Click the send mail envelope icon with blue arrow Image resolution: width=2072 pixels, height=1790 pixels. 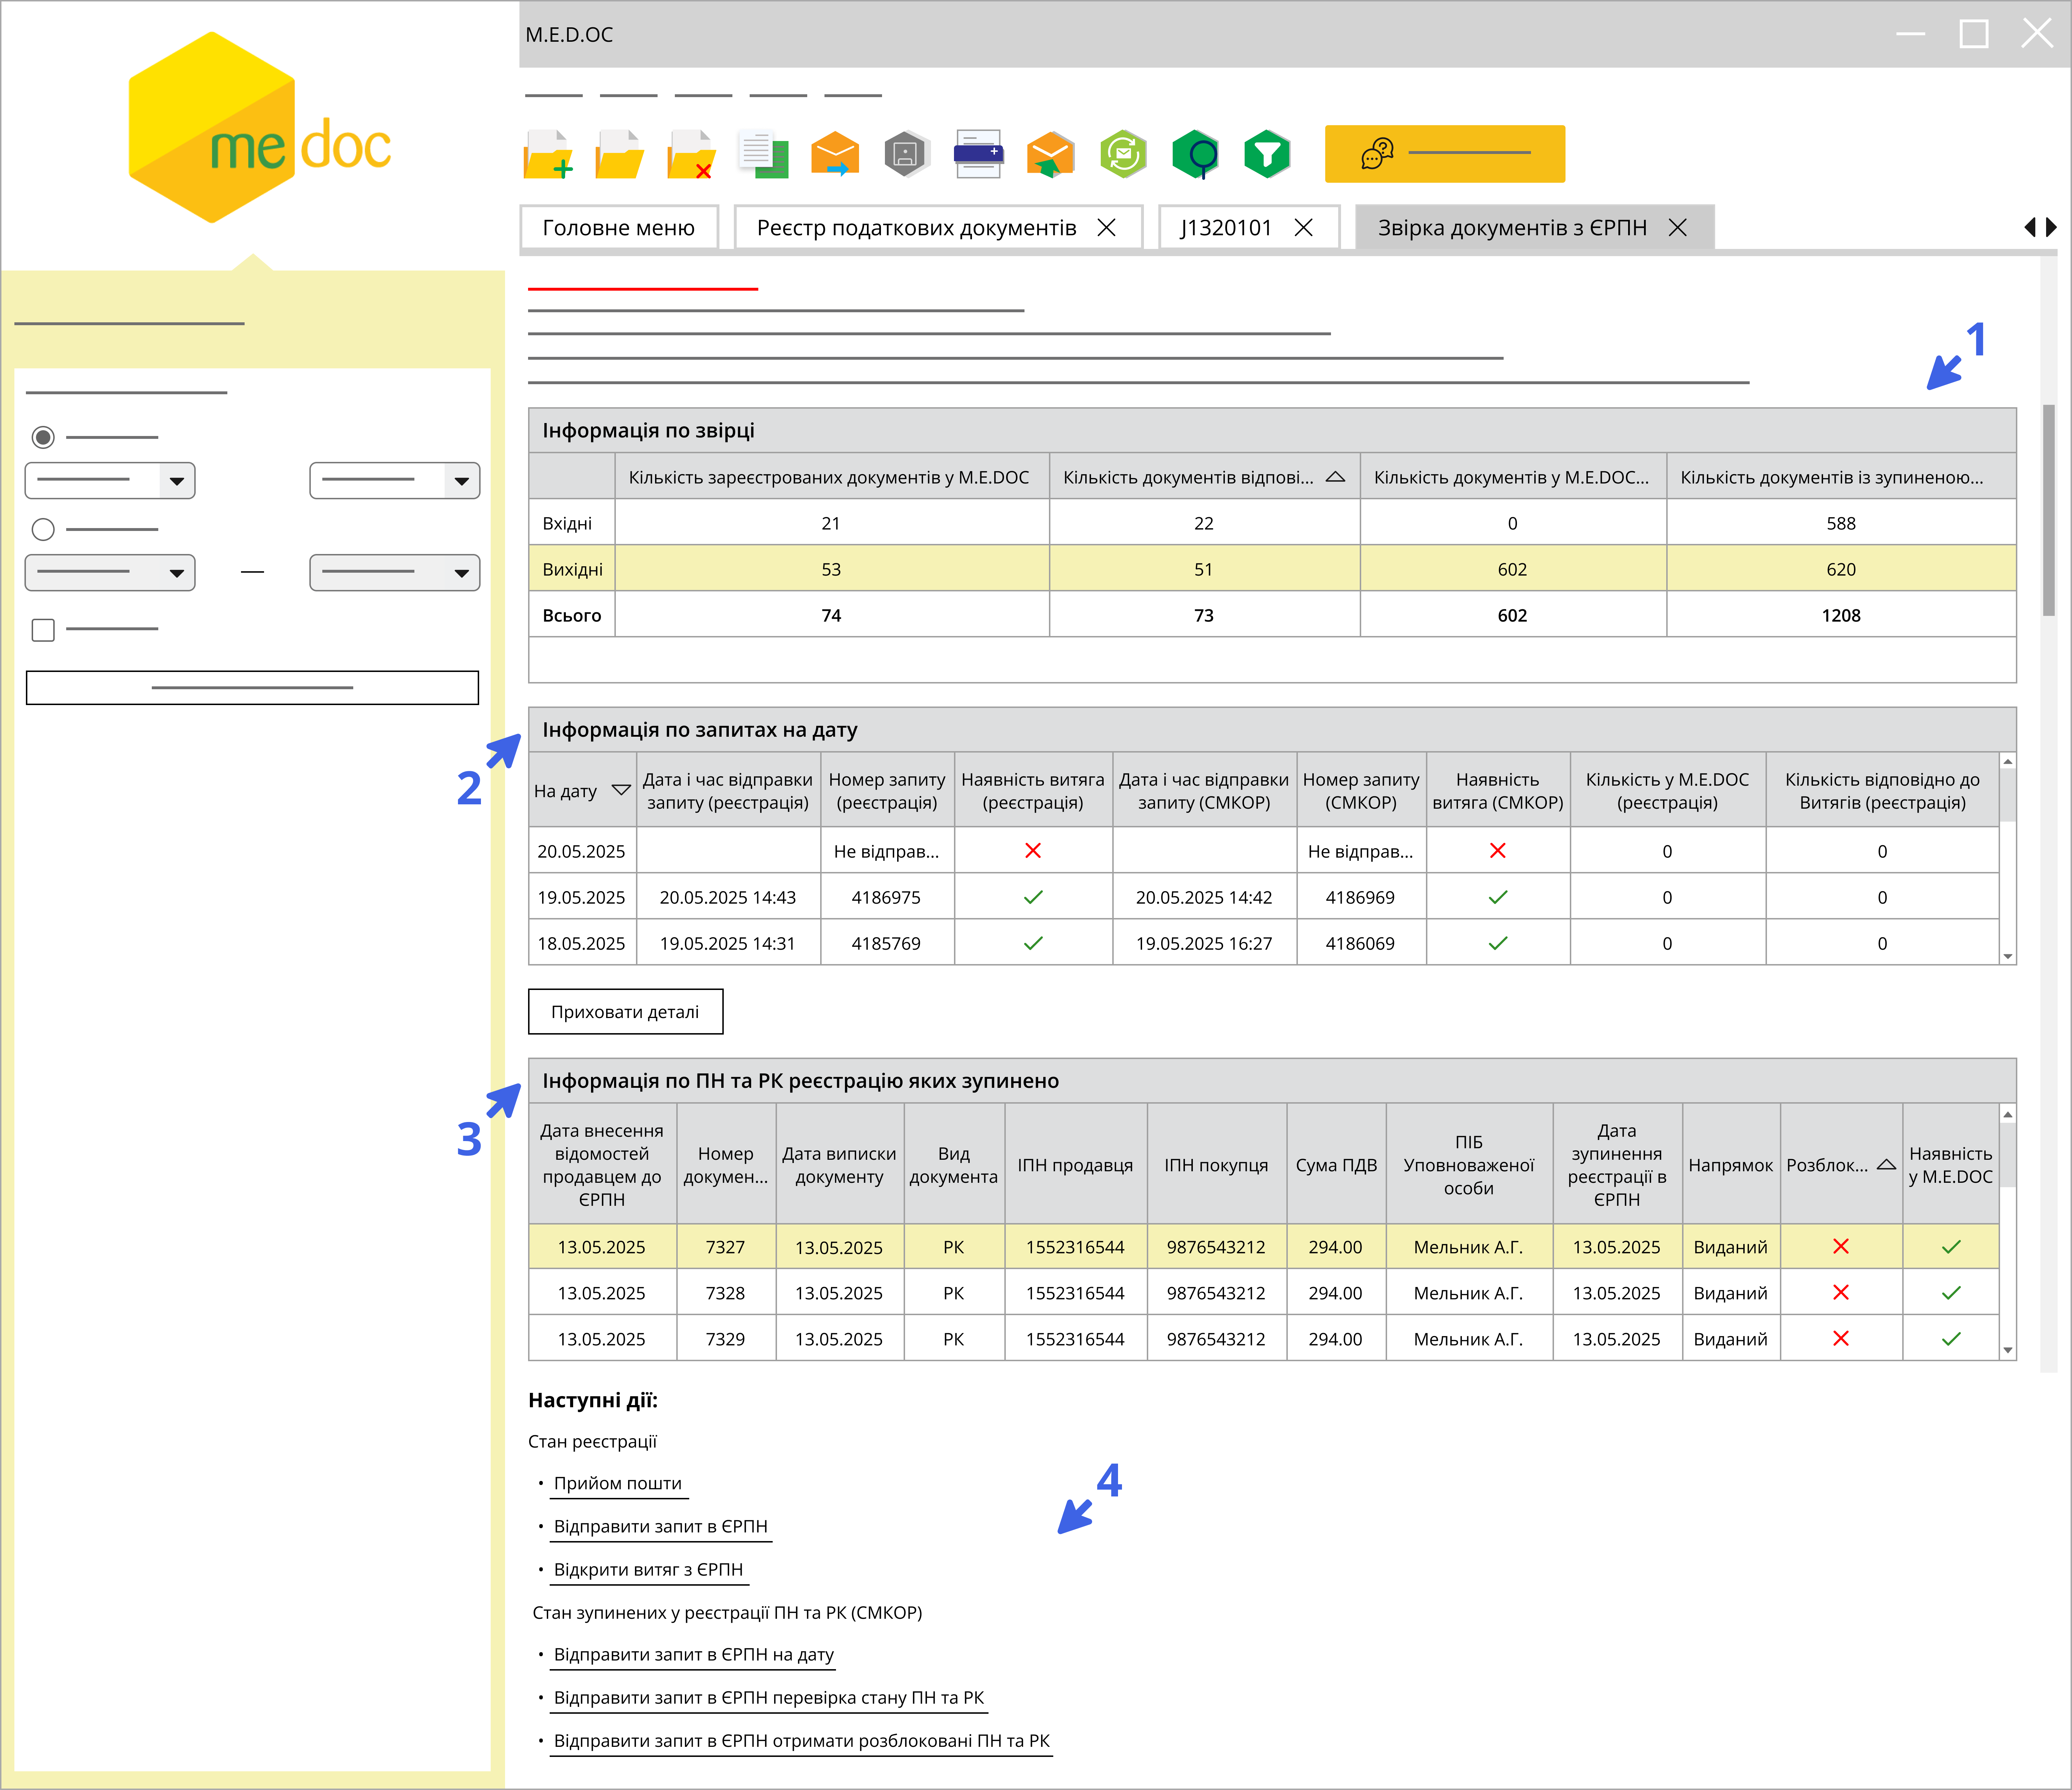coord(835,154)
